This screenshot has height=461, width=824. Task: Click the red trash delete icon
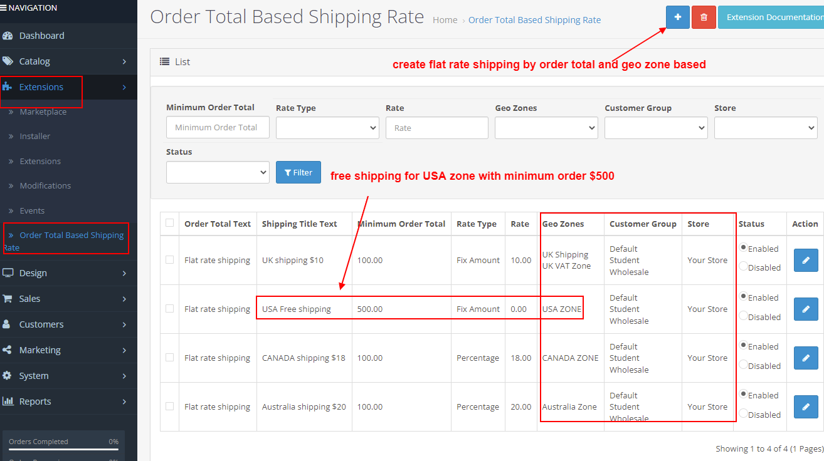coord(704,17)
